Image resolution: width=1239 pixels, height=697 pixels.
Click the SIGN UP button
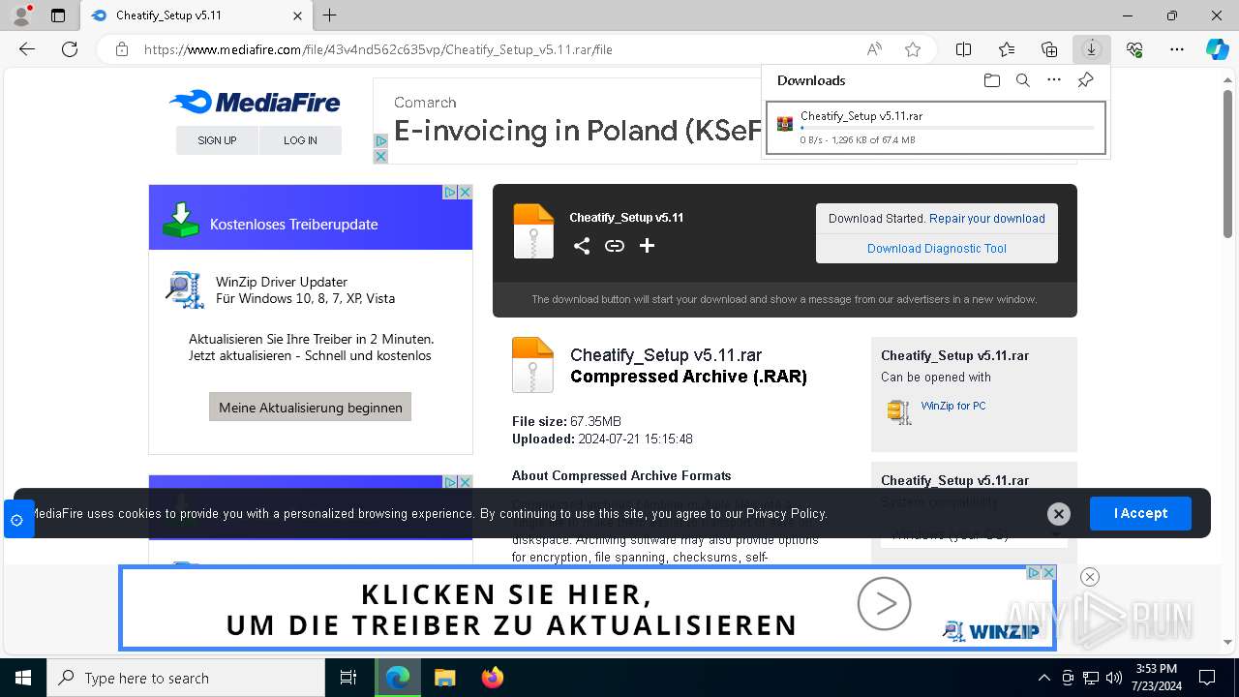coord(217,140)
